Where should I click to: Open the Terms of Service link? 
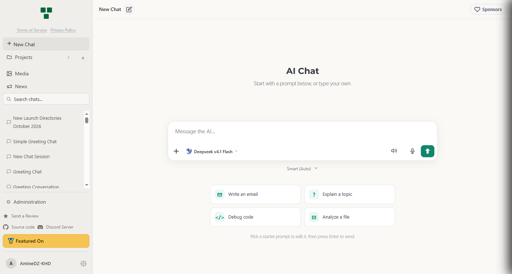click(x=32, y=30)
